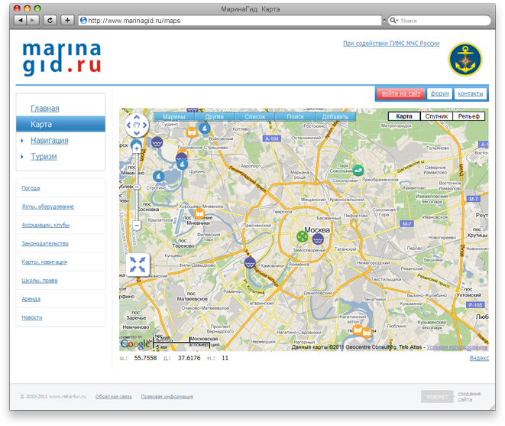The width and height of the screenshot is (505, 426).
Task: Click the navy wave marker beside the Москва label
Action: pos(318,239)
